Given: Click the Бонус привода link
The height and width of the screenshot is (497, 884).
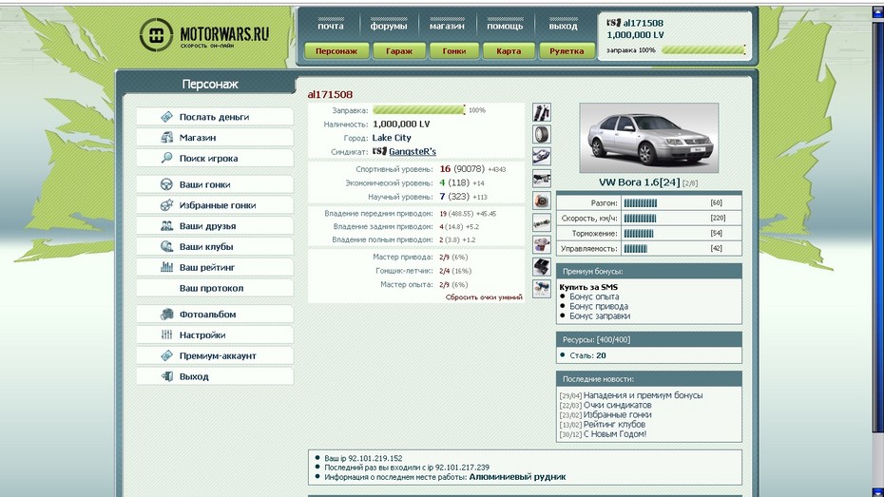Looking at the screenshot, I should [598, 307].
